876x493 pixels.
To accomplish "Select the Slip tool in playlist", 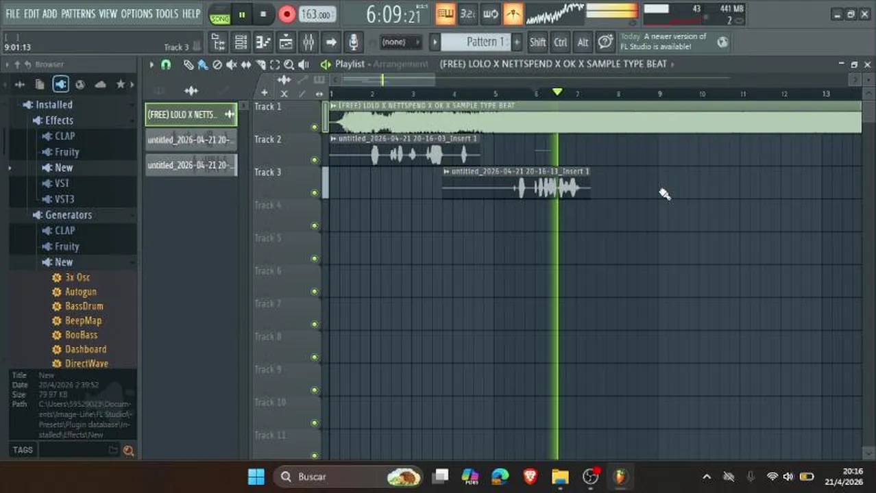I will click(245, 64).
